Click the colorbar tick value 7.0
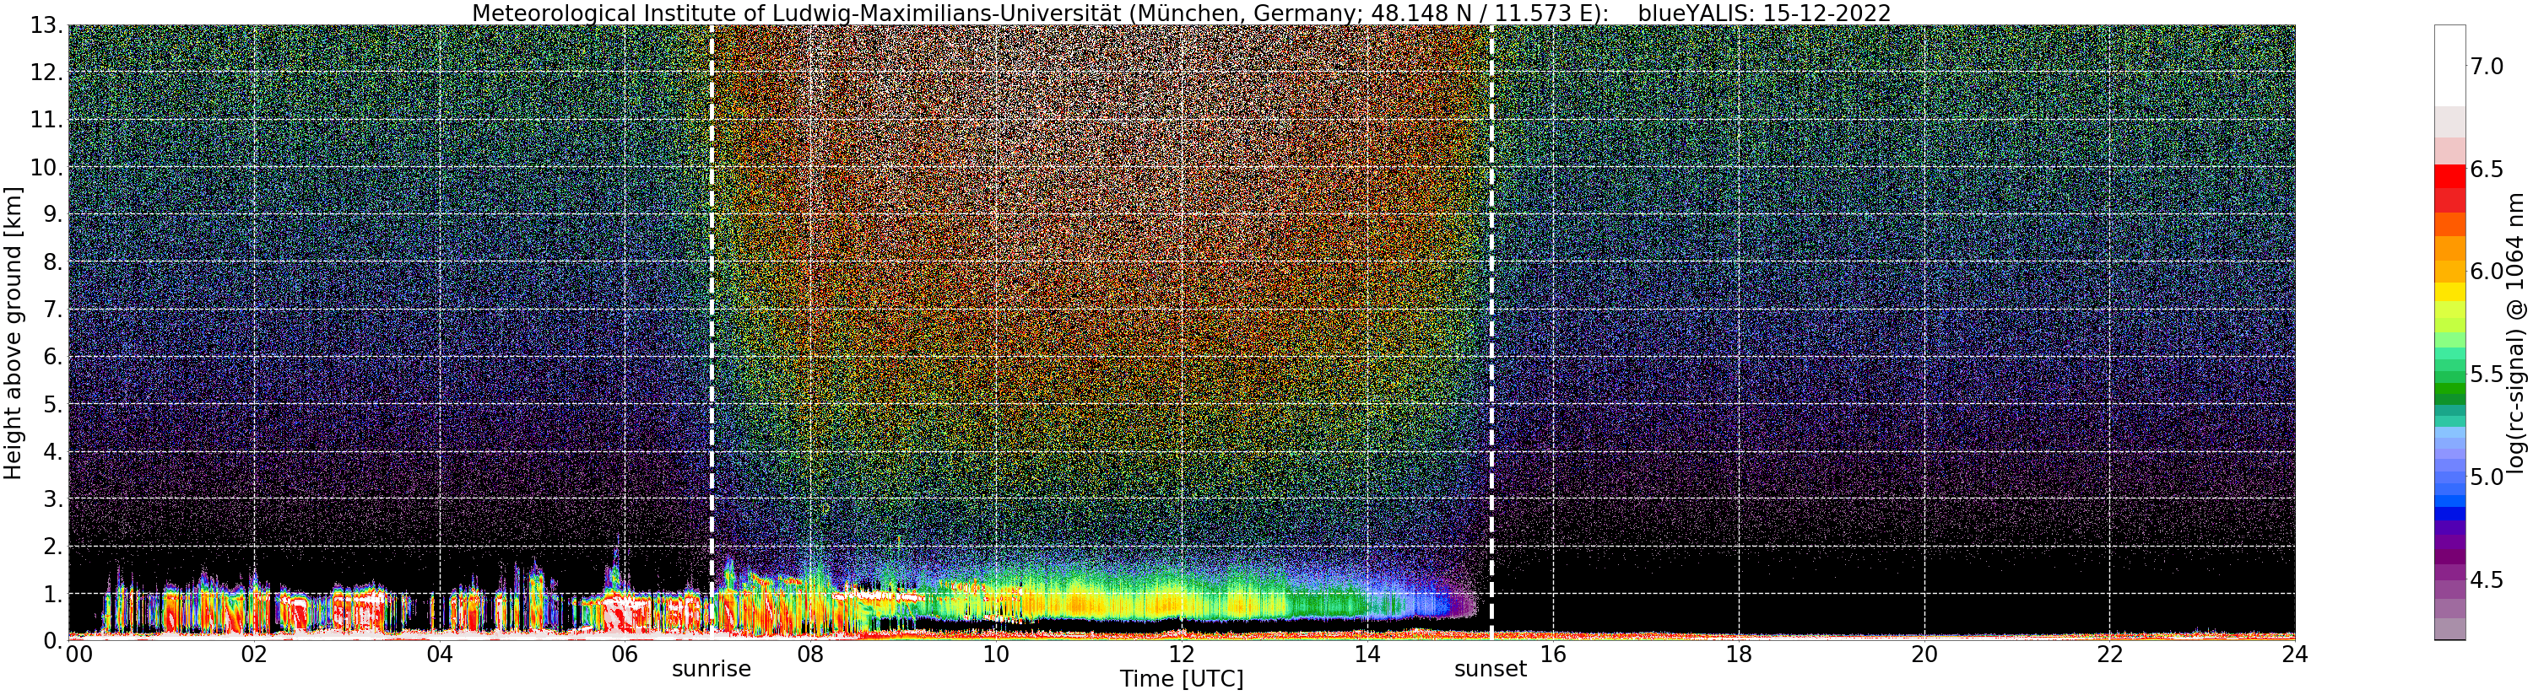 tap(2487, 67)
